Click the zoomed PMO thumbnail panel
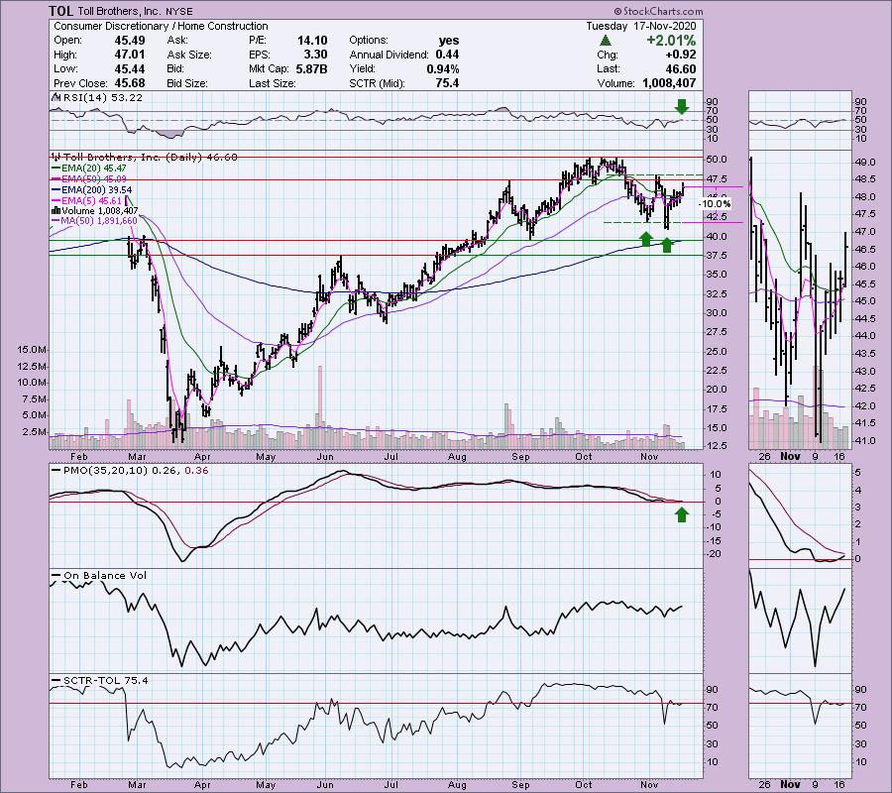This screenshot has width=892, height=793. (x=800, y=514)
